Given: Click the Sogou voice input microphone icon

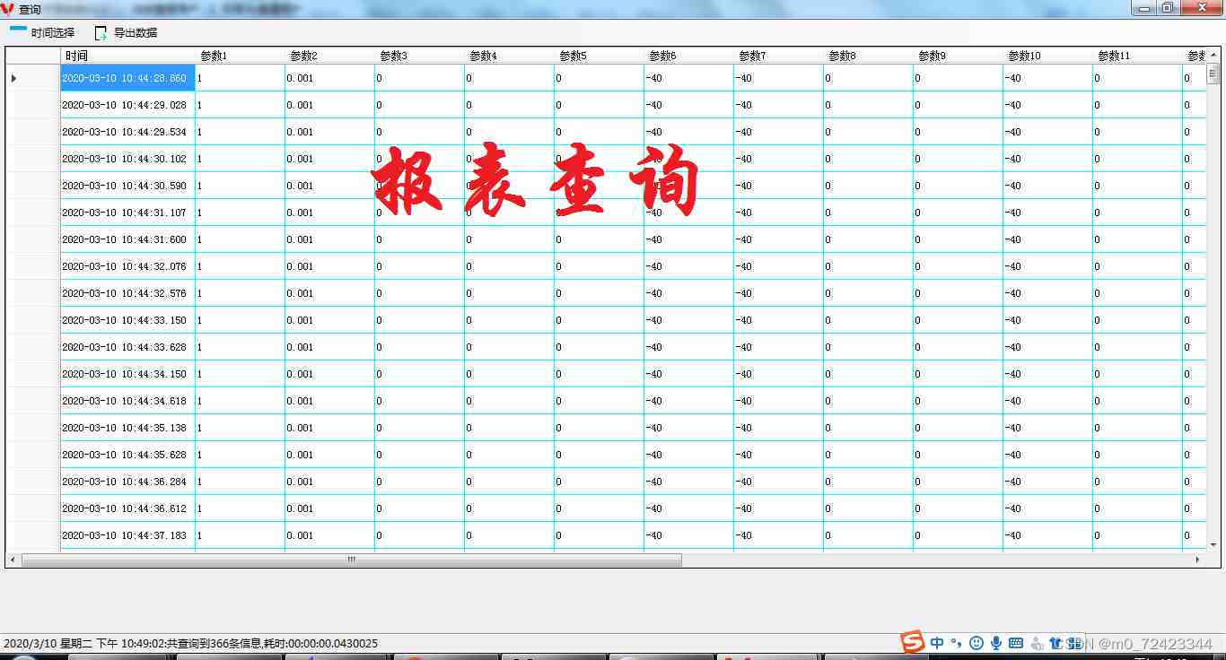Looking at the screenshot, I should [996, 643].
